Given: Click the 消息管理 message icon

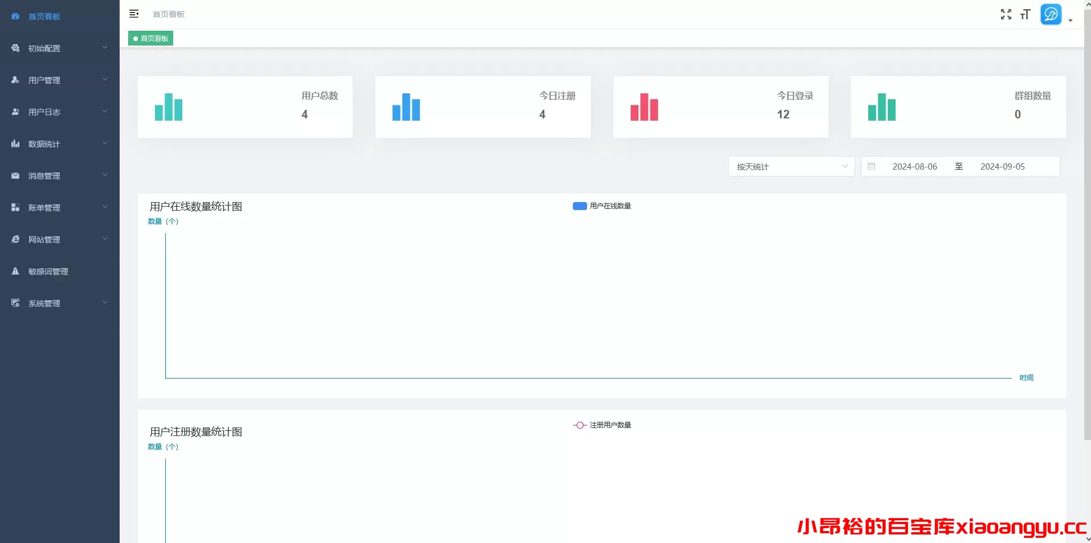Looking at the screenshot, I should 15,175.
